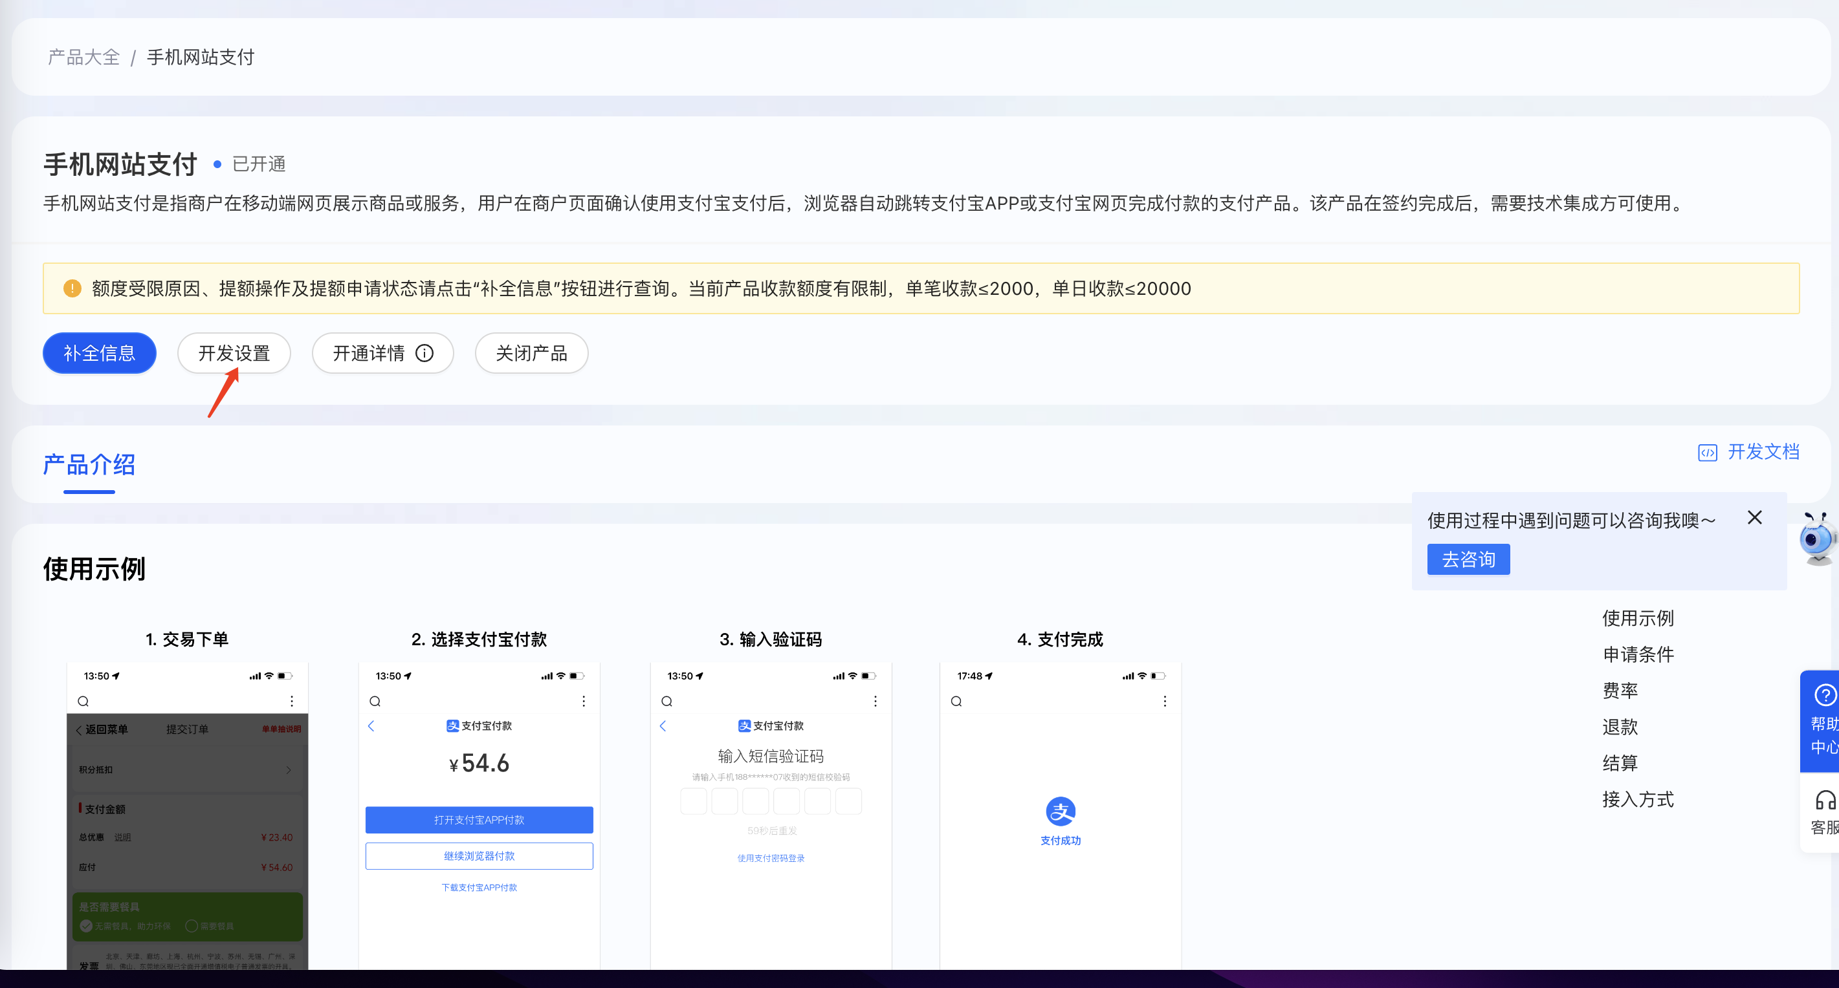Click back arrow in 输入验证码 screenshot
The height and width of the screenshot is (988, 1839).
pyautogui.click(x=663, y=725)
